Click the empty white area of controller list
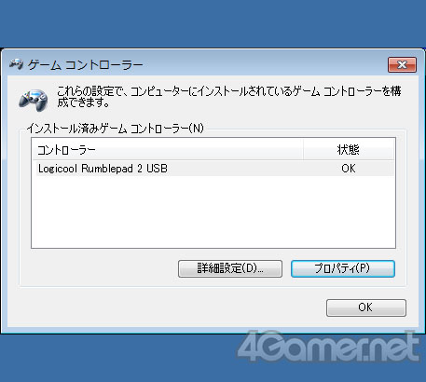Screen dimensions: 426x382 coord(213,211)
